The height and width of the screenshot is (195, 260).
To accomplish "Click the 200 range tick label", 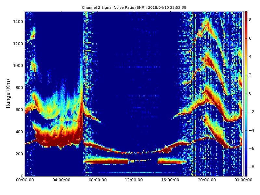I will point(19,154).
